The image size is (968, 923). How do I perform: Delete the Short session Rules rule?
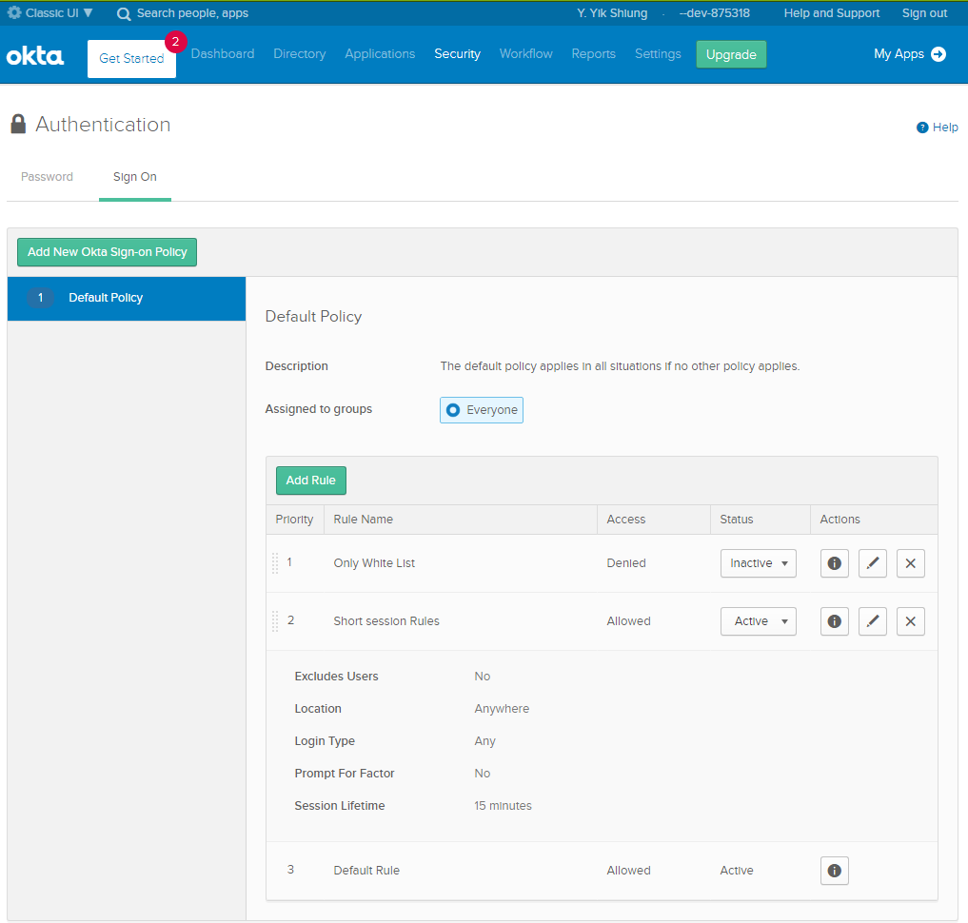click(910, 621)
